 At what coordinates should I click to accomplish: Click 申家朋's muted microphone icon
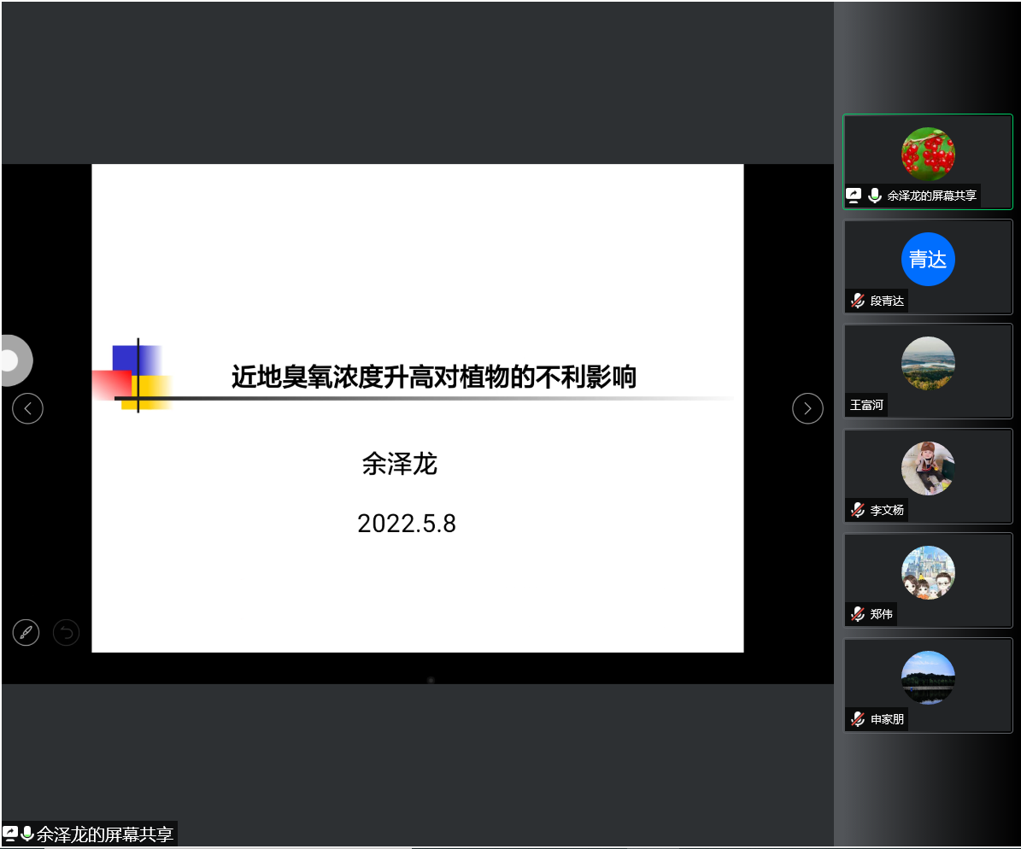click(x=857, y=719)
